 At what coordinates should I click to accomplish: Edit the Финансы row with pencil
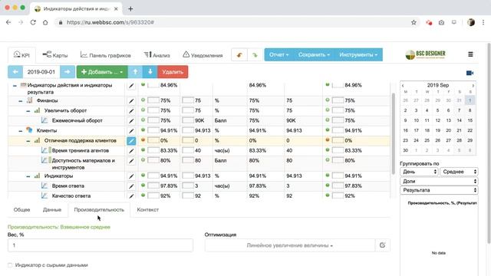[x=131, y=100]
